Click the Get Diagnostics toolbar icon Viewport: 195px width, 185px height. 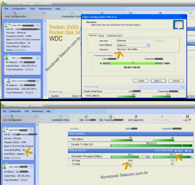(x=136, y=116)
